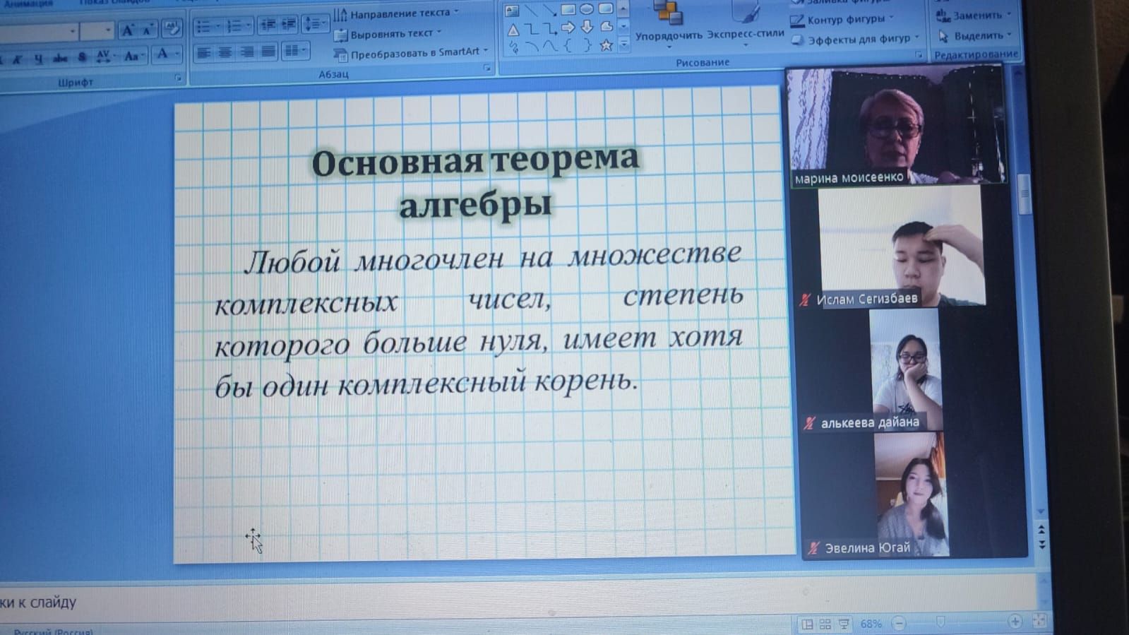Viewport: 1129px width, 635px height.
Task: Start slideshow from status bar icon
Action: 843,624
